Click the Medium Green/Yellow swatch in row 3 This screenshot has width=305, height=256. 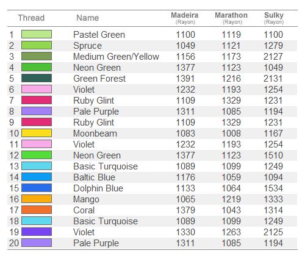coord(37,56)
